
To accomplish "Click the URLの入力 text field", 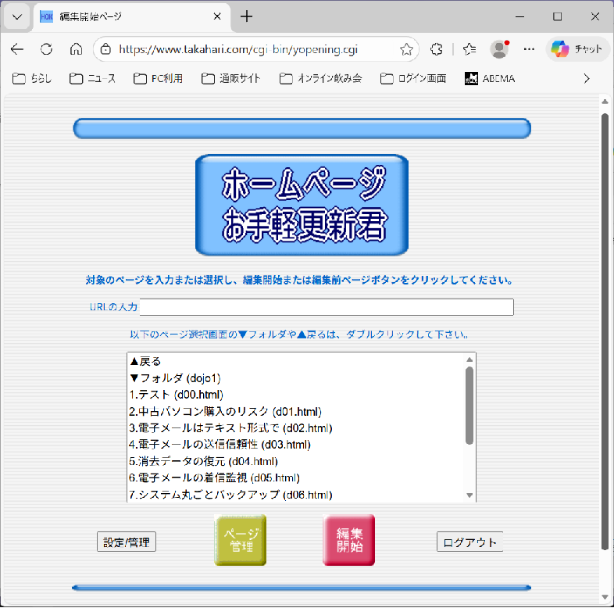I will 326,307.
